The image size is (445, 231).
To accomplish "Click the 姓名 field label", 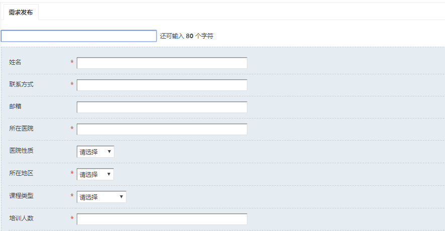I will coord(15,62).
